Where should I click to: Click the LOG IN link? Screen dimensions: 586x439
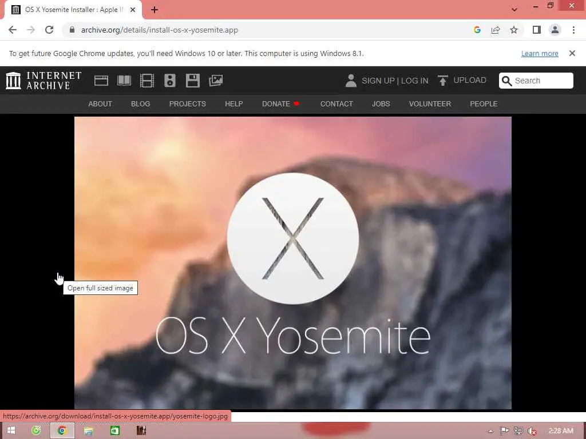[414, 81]
